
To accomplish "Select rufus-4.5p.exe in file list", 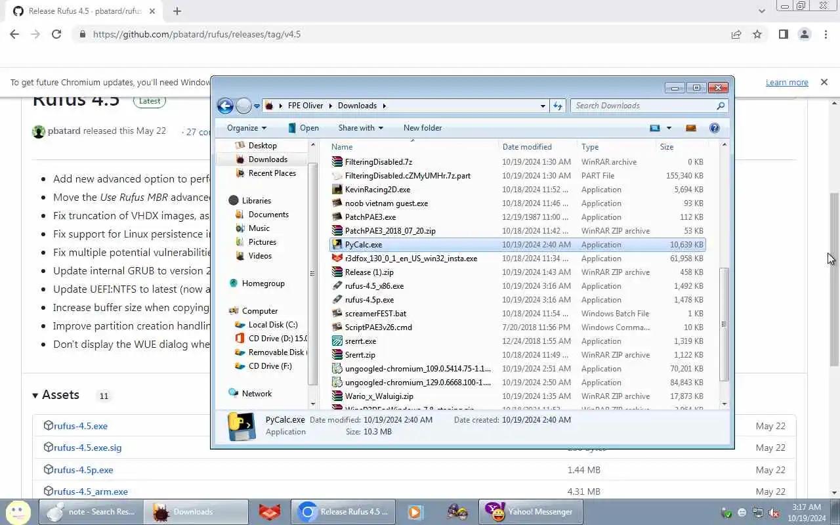I will (369, 300).
